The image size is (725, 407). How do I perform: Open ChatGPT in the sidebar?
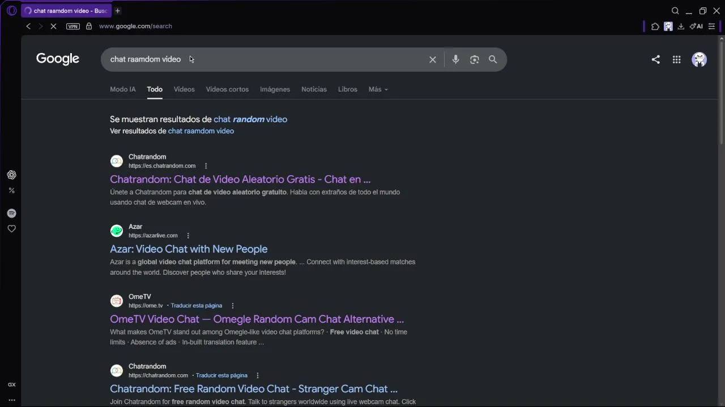point(11,175)
